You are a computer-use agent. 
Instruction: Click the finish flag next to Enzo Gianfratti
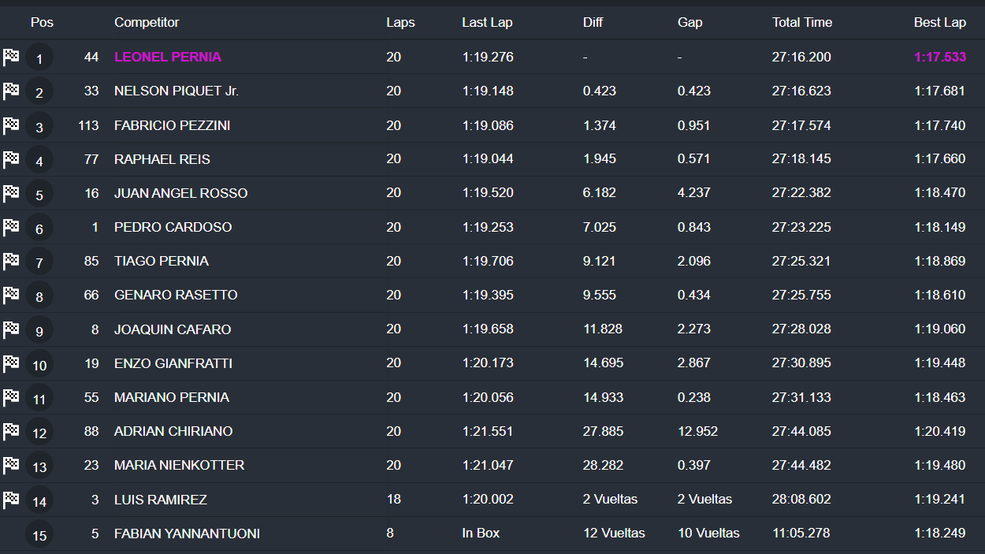pyautogui.click(x=11, y=363)
